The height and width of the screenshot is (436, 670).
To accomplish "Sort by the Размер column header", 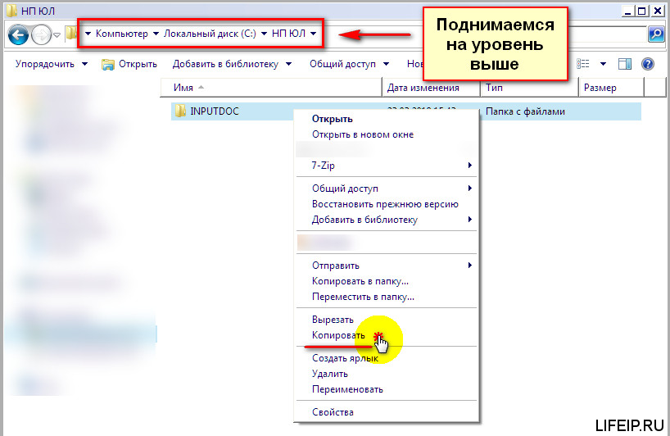I will [x=612, y=88].
